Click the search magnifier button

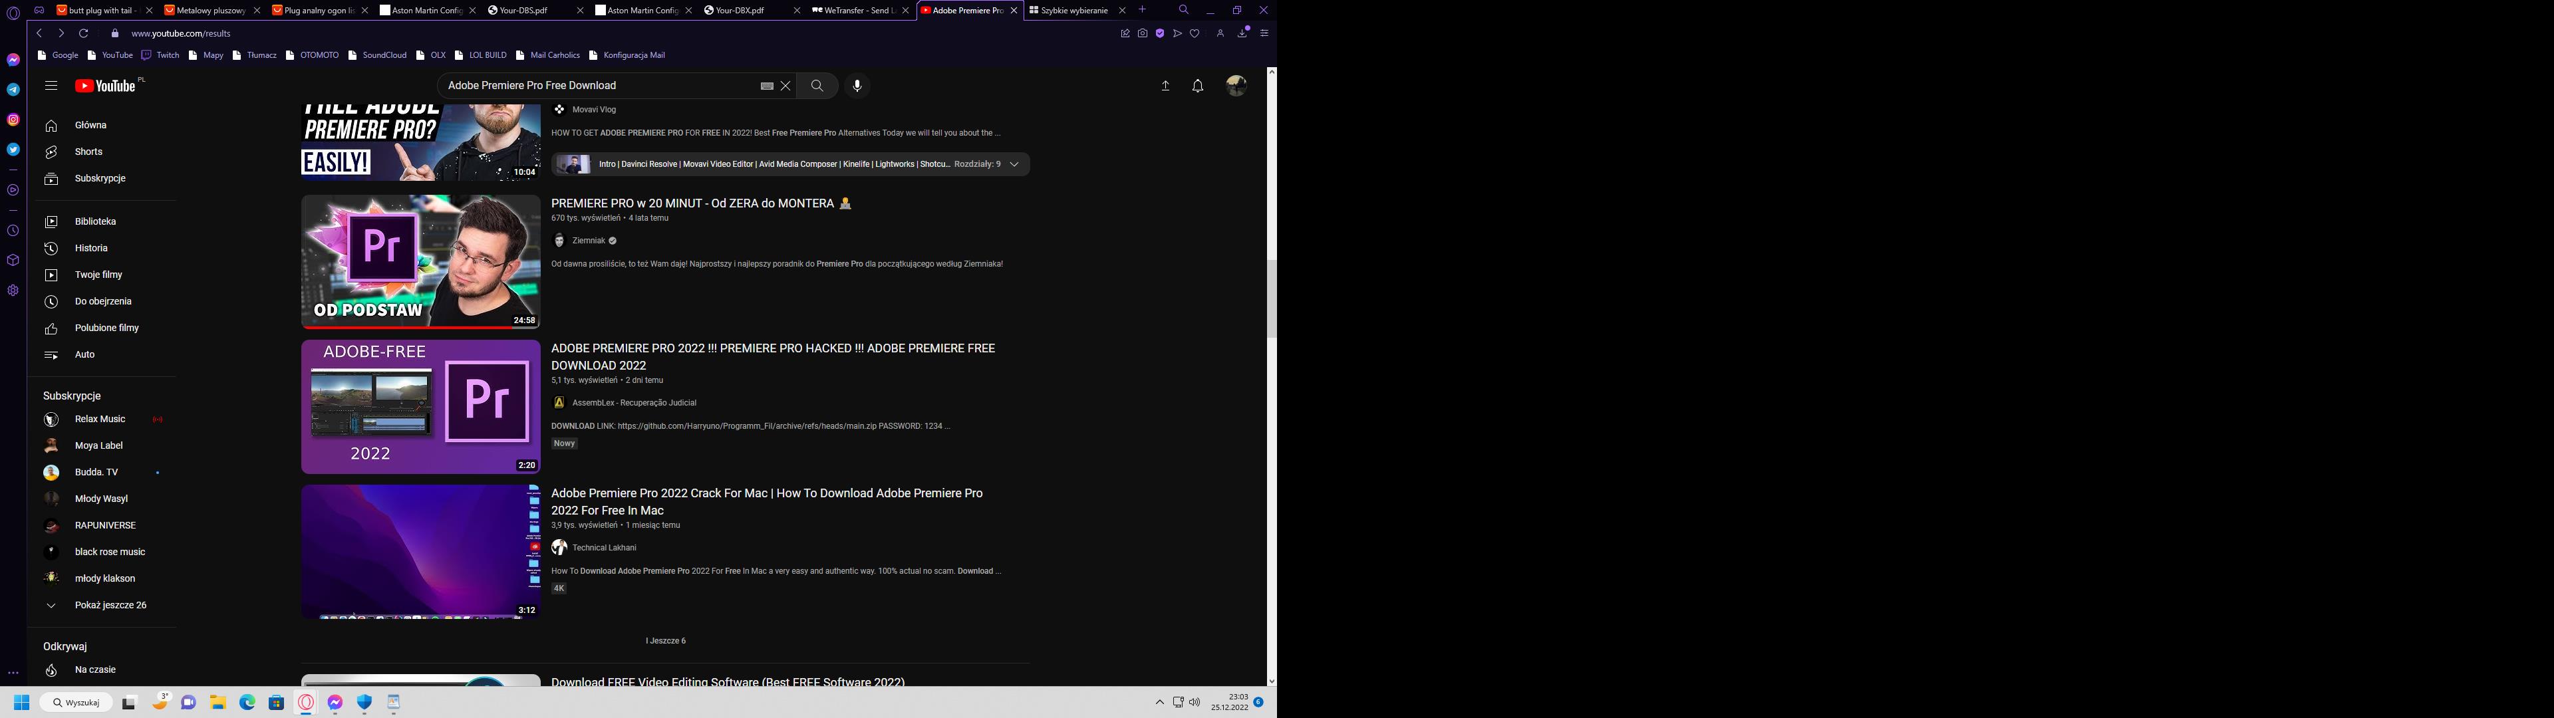[817, 85]
